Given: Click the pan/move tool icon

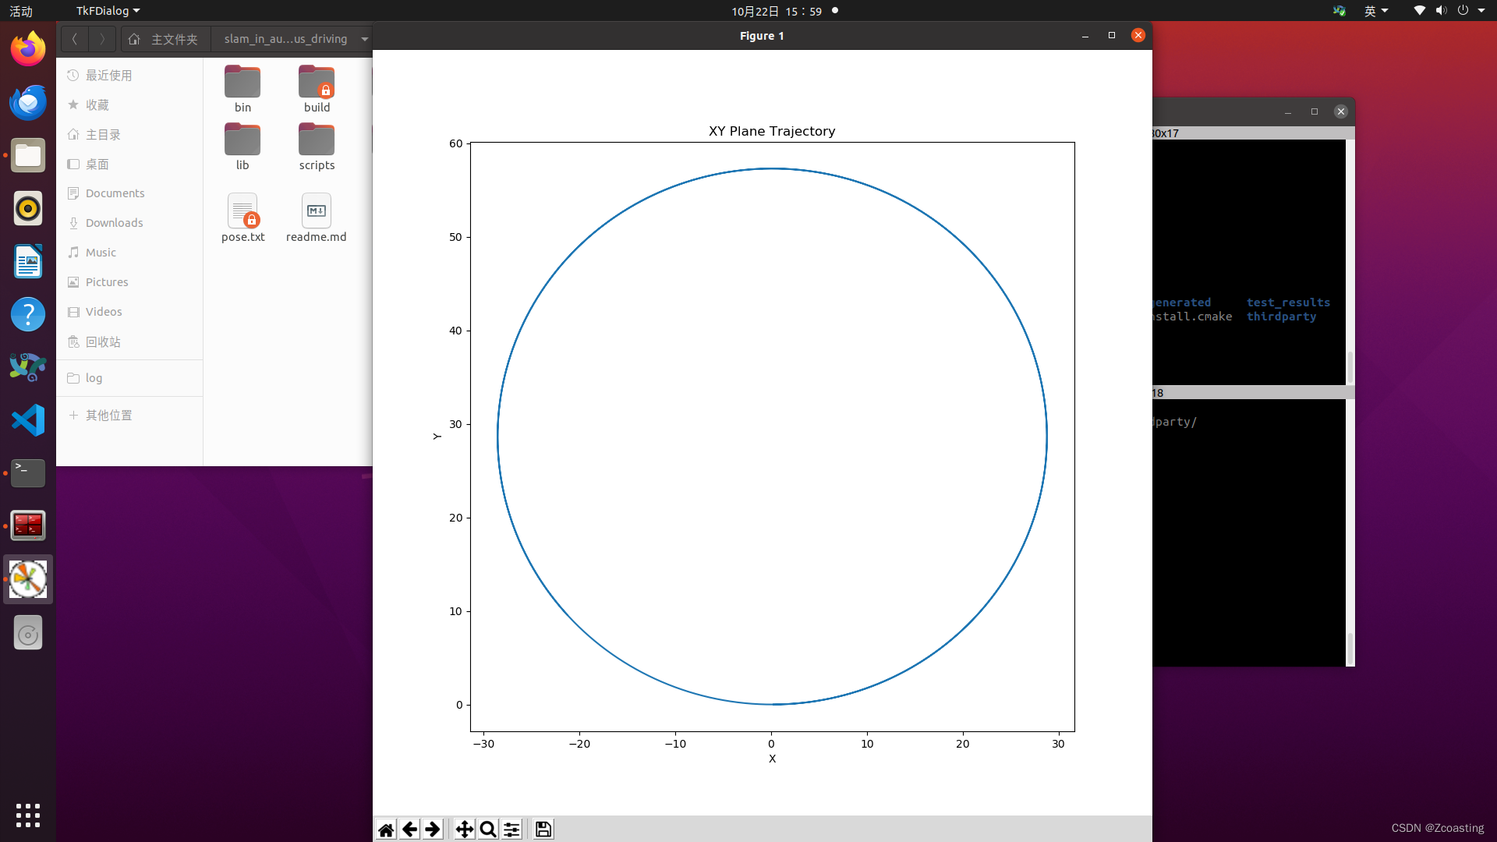Looking at the screenshot, I should point(464,829).
